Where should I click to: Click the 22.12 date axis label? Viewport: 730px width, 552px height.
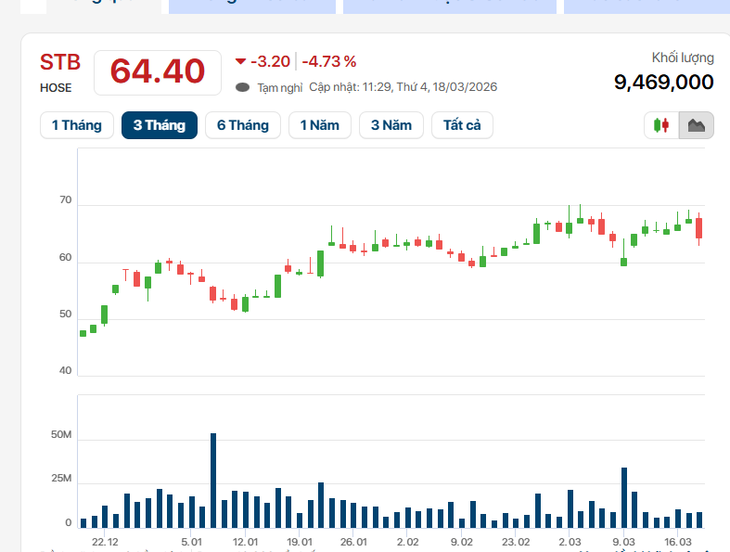pyautogui.click(x=105, y=542)
